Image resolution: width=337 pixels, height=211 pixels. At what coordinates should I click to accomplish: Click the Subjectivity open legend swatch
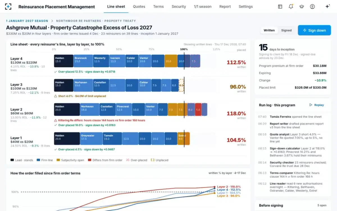pyautogui.click(x=58, y=160)
